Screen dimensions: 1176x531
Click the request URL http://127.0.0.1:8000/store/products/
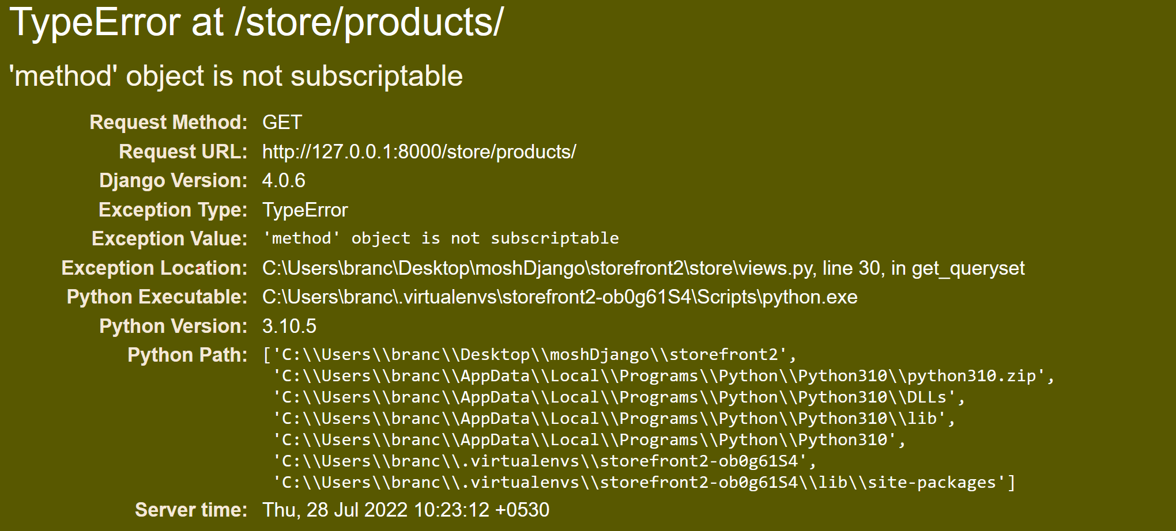point(419,151)
